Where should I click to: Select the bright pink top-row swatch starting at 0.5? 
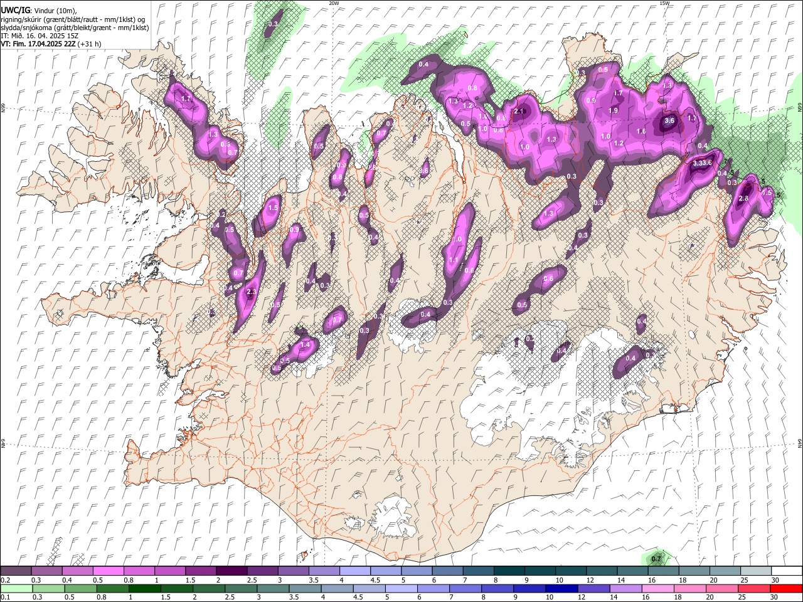[108, 571]
